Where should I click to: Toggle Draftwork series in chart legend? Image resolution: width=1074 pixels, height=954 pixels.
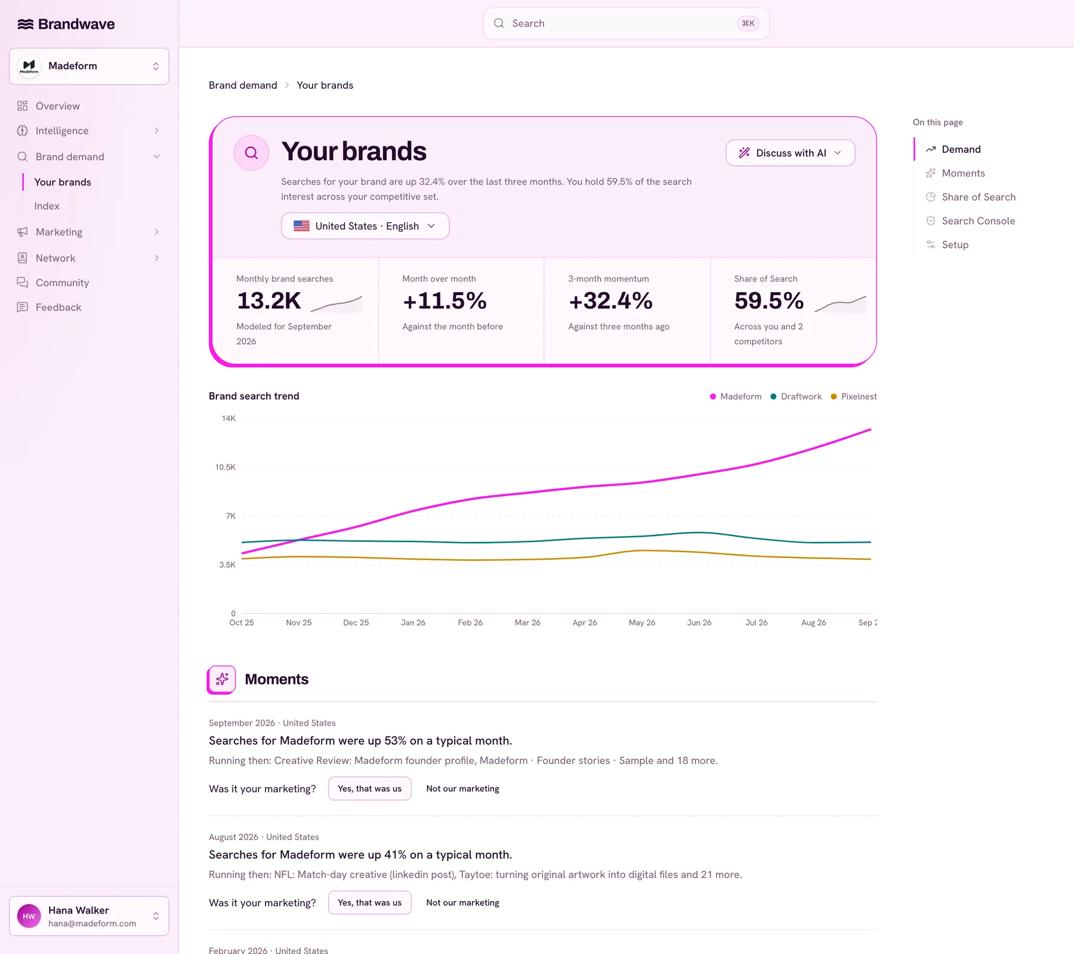coord(796,397)
